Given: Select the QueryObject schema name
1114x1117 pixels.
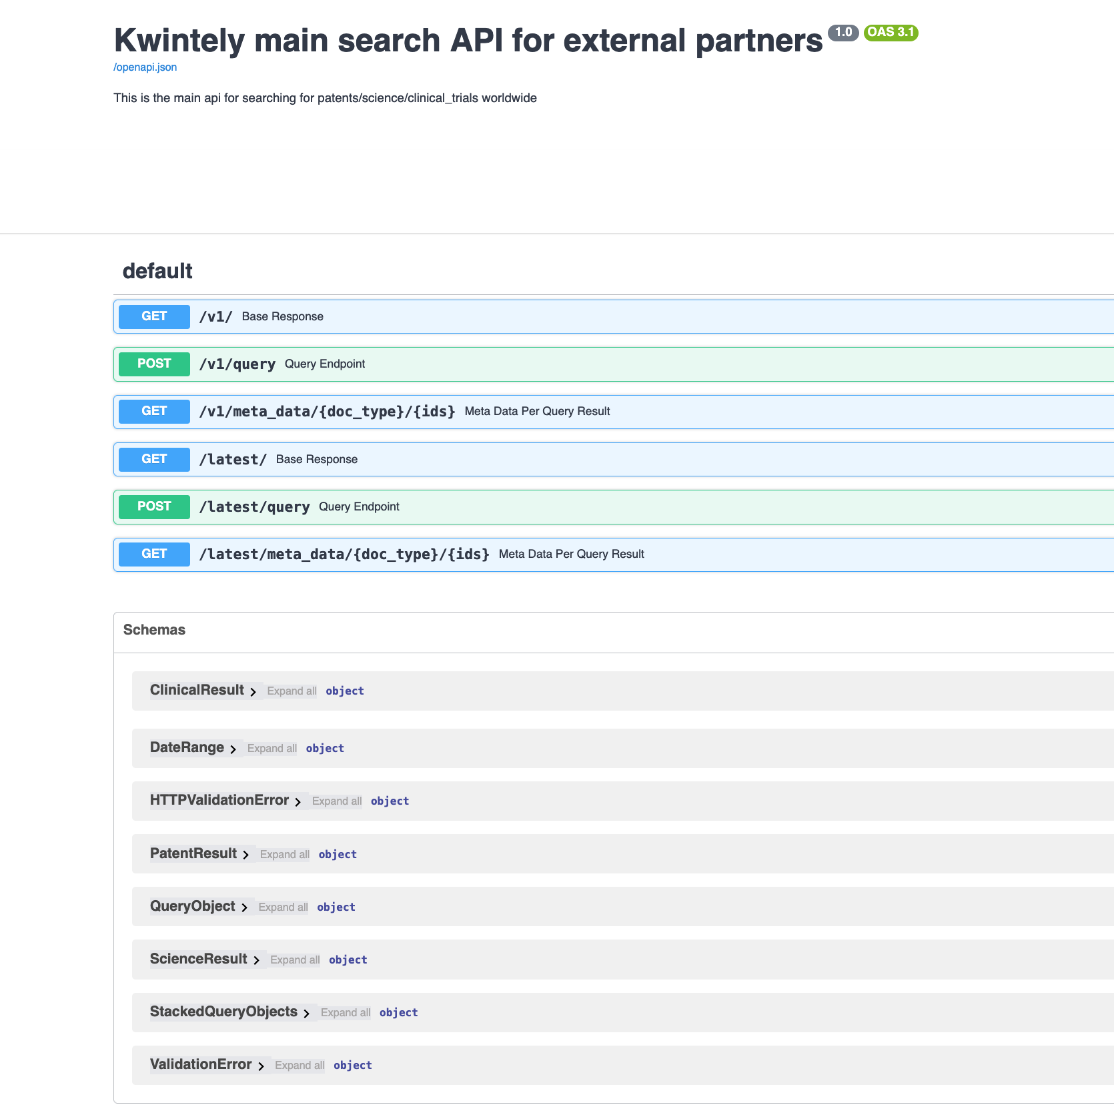Looking at the screenshot, I should [193, 906].
